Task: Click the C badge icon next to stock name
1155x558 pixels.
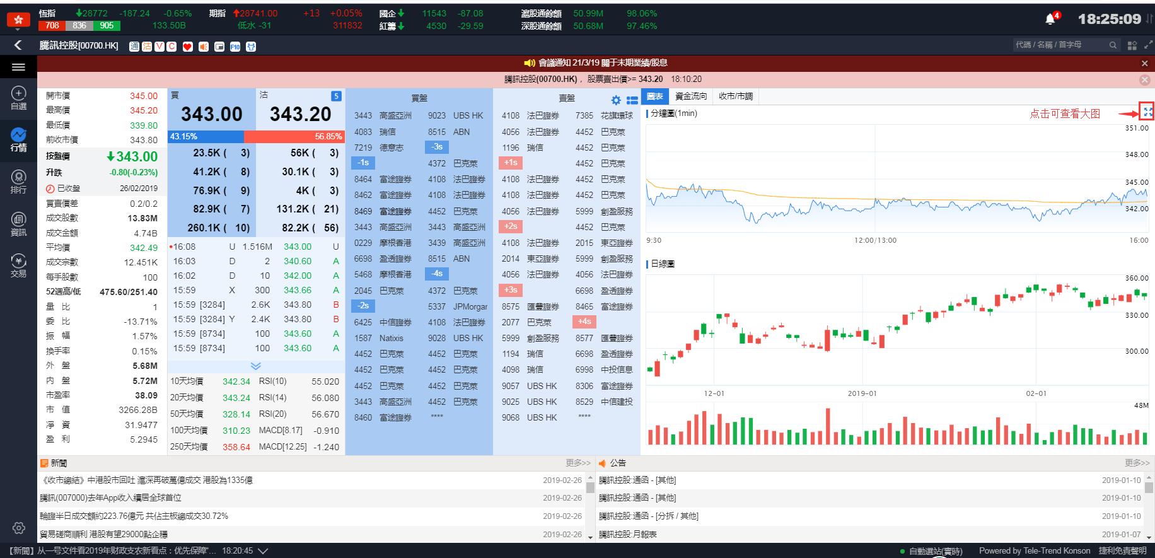Action: click(171, 46)
